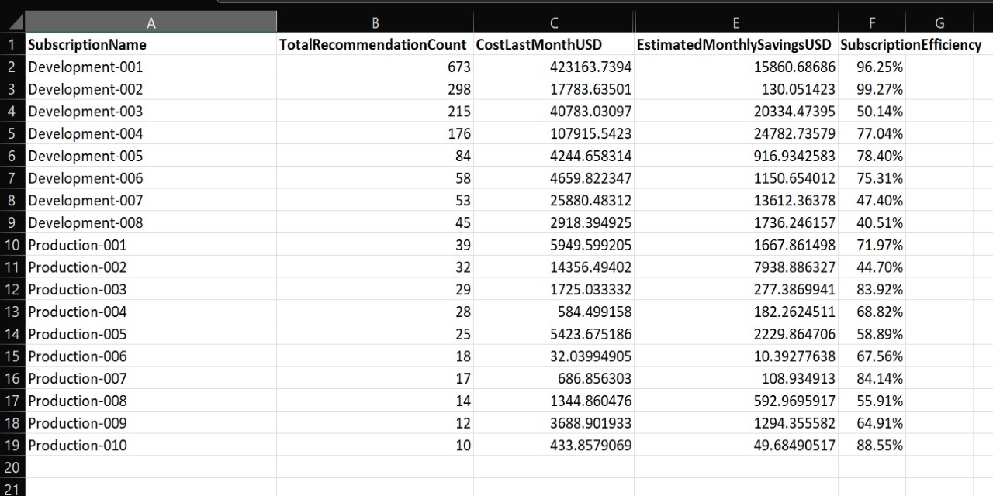This screenshot has width=993, height=496.
Task: Select row number 1 header
Action: [12, 44]
